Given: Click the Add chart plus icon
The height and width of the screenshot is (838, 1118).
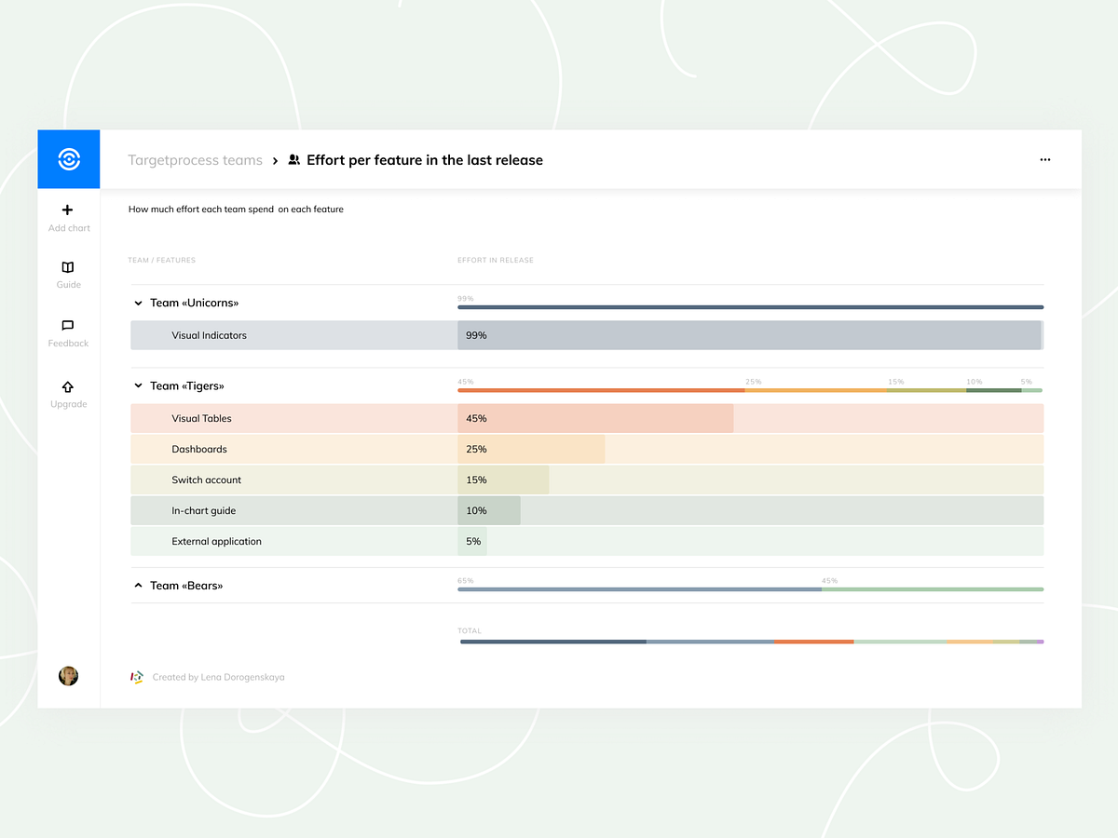Looking at the screenshot, I should tap(68, 210).
